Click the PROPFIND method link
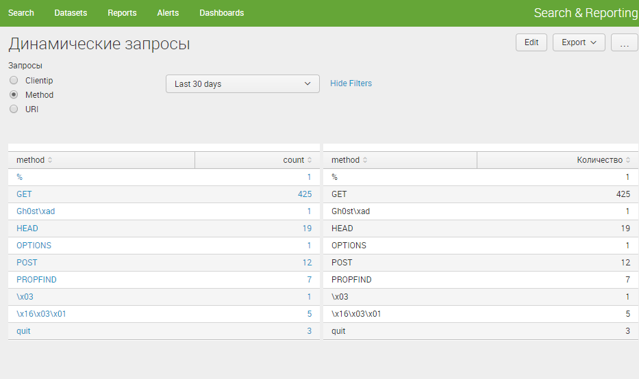This screenshot has height=379, width=639. click(x=36, y=280)
